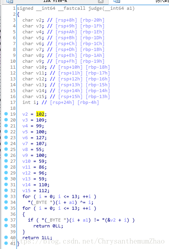Screen dimensions: 169x249
Task: Click the [rbp-1Eh] comment on line 5
Action: point(92,32)
